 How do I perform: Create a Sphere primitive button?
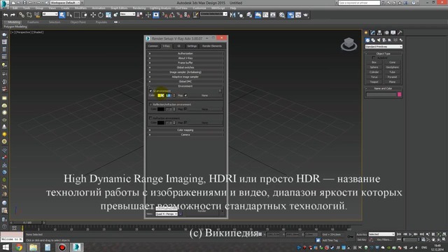coord(374,67)
